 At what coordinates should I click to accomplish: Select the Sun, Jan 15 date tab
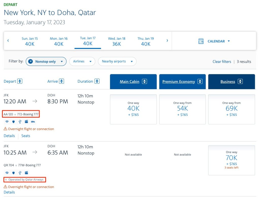pyautogui.click(x=29, y=41)
